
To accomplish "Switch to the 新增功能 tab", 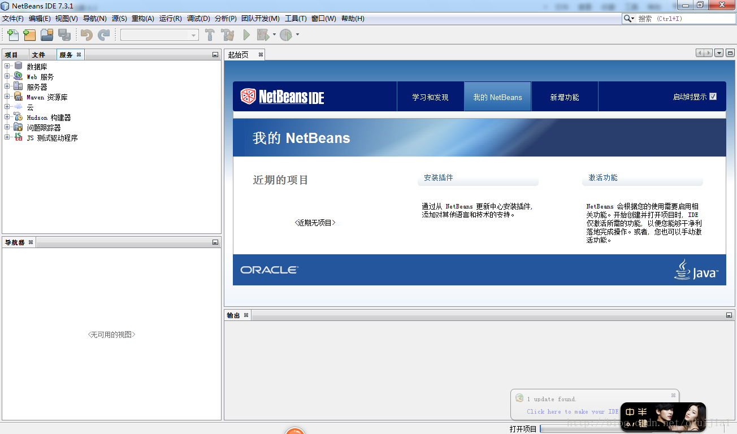I will tap(565, 97).
